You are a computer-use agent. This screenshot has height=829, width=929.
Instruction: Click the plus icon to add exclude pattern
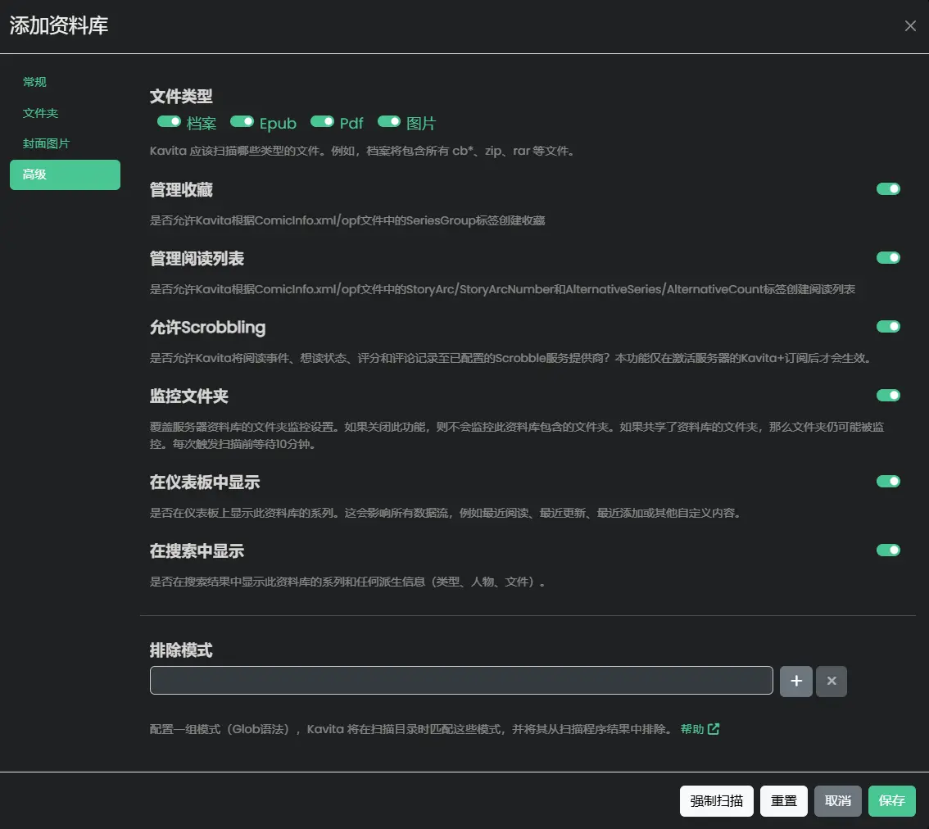coord(795,681)
